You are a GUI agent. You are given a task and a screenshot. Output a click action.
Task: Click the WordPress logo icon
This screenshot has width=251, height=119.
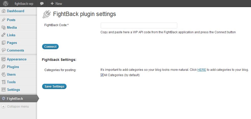(x=6, y=4)
